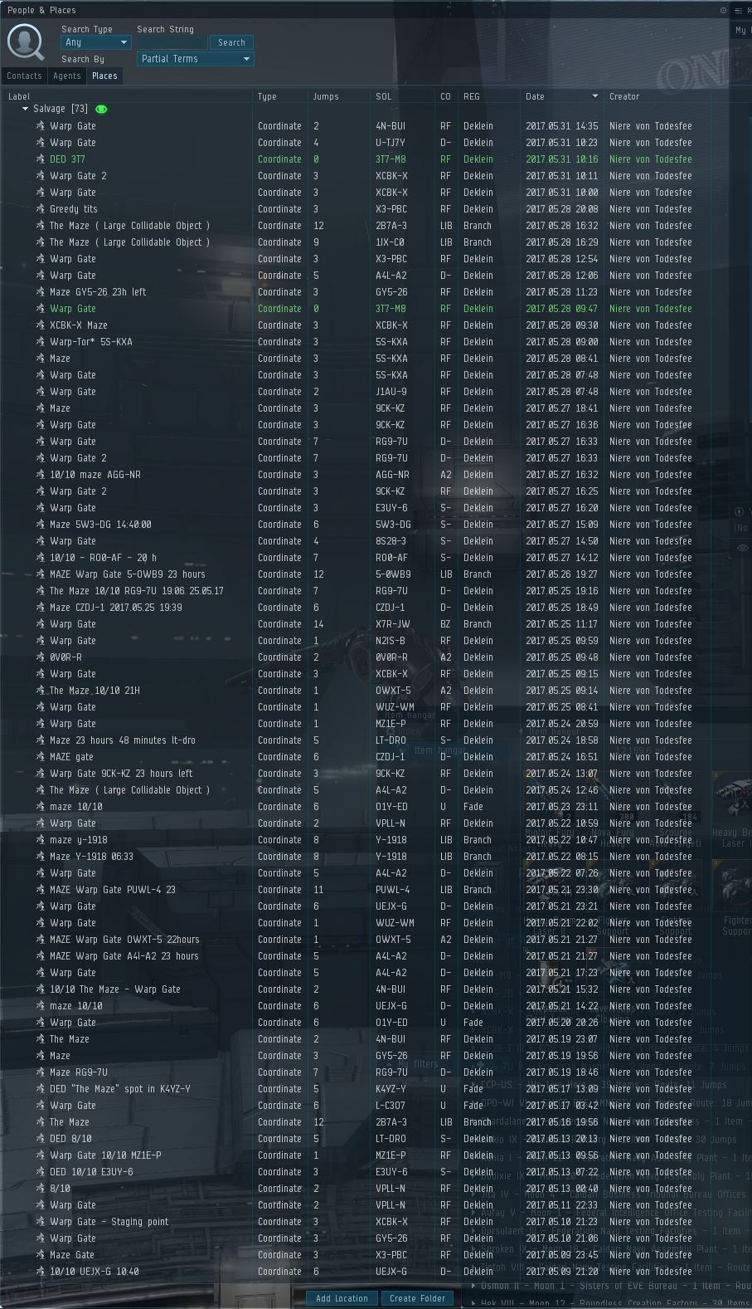This screenshot has width=752, height=1309.
Task: Click bookmark icon beside Maze 5W3-DG 14:40:00
Action: 40,525
